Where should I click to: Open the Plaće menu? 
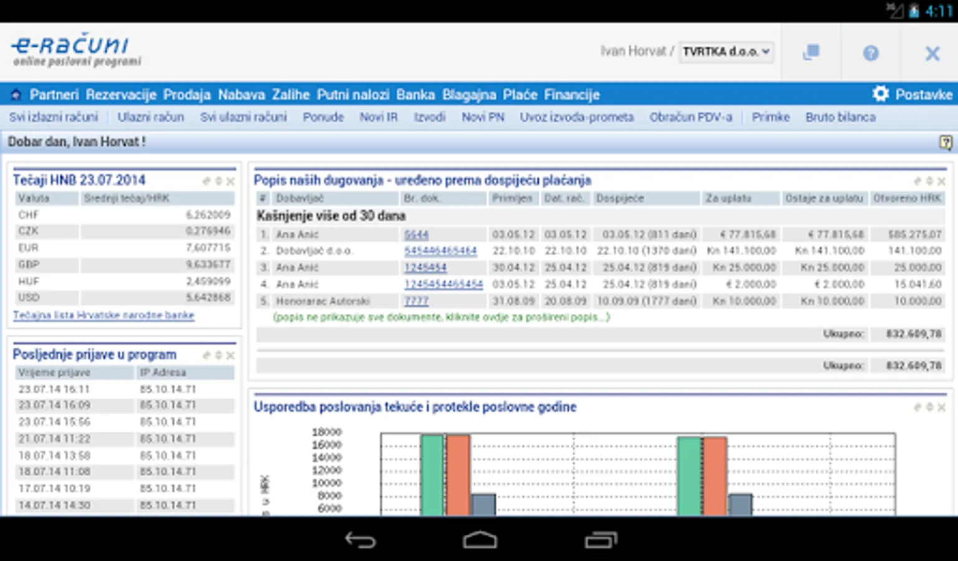[x=520, y=95]
